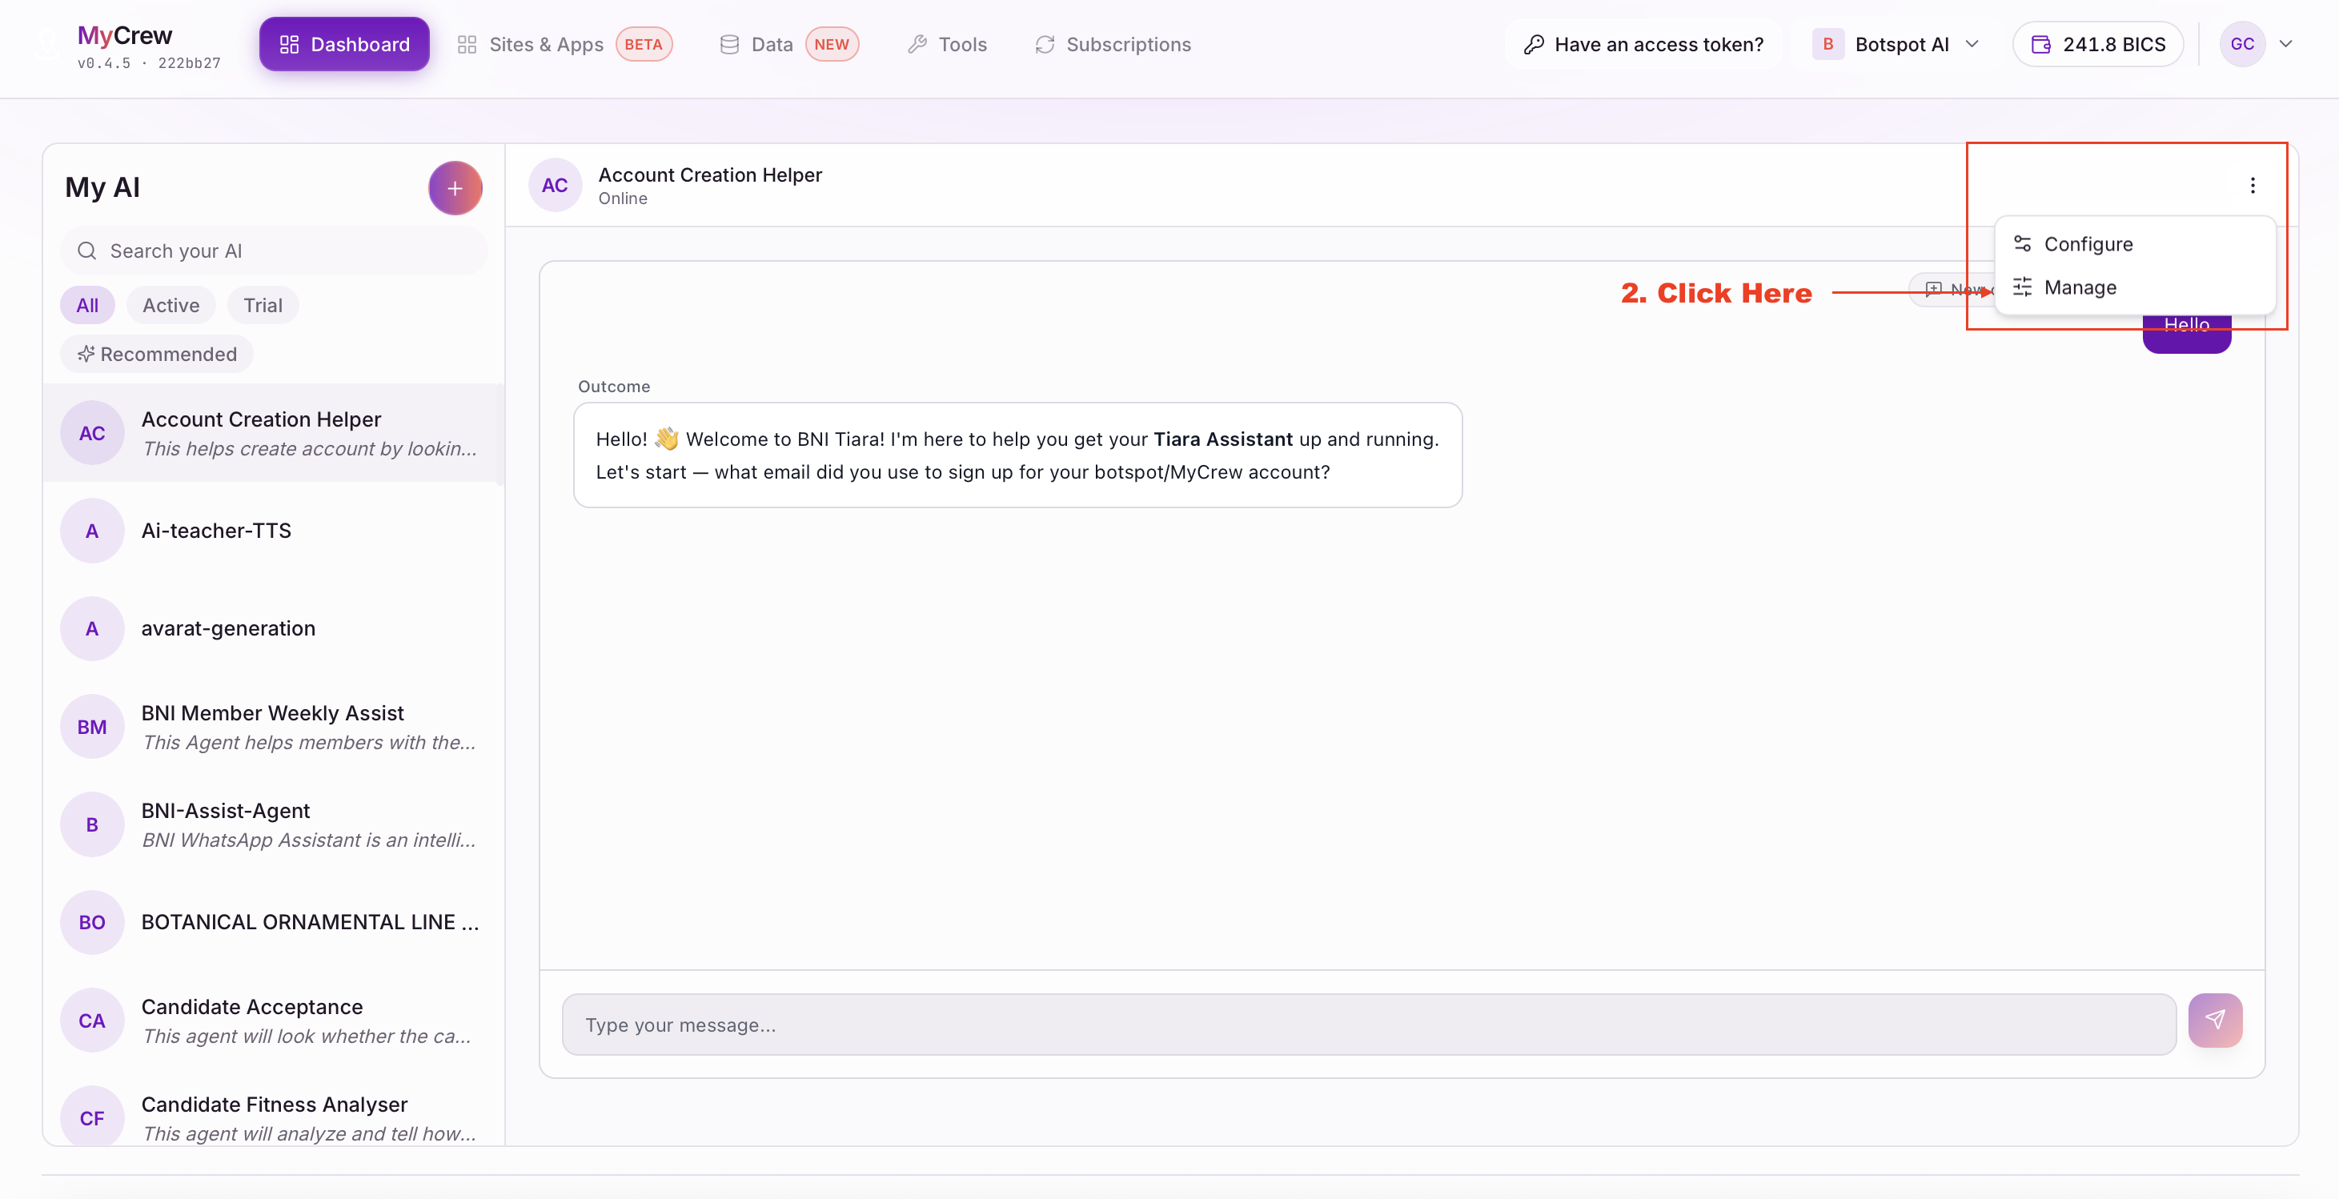Open the Dashboard tab

click(344, 43)
